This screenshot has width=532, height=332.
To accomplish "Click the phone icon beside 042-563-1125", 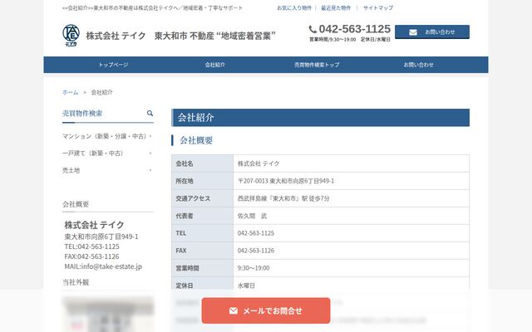I will [x=313, y=30].
